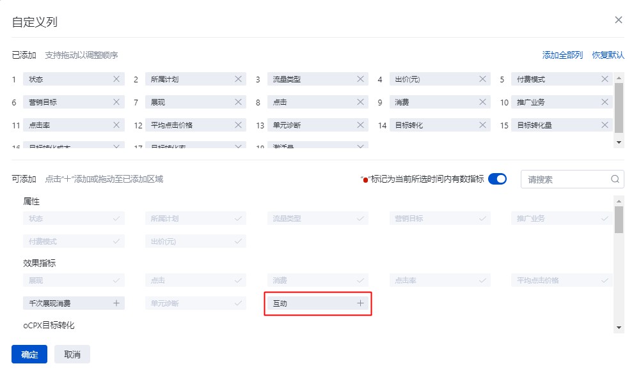The height and width of the screenshot is (373, 634).
Task: Remove 出价(元) via its X icon
Action: 483,79
